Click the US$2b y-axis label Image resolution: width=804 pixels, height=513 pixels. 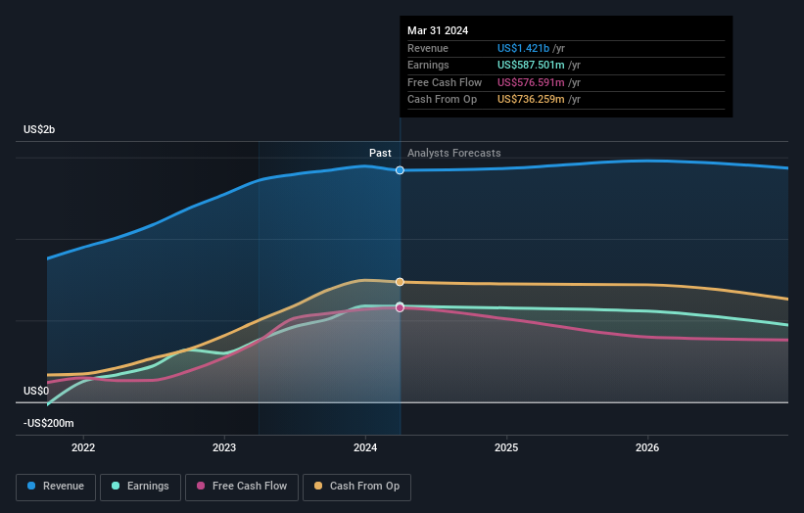[x=39, y=129]
